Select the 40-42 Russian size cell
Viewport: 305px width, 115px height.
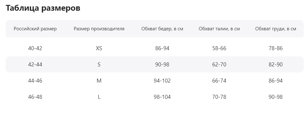pyautogui.click(x=35, y=48)
